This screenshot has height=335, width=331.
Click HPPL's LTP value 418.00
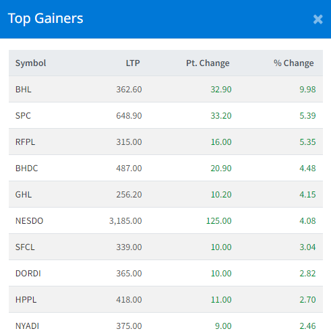[x=129, y=300]
